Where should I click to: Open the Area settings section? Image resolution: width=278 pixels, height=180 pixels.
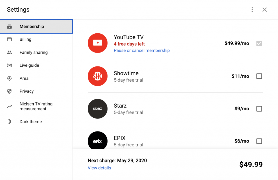tap(36, 78)
